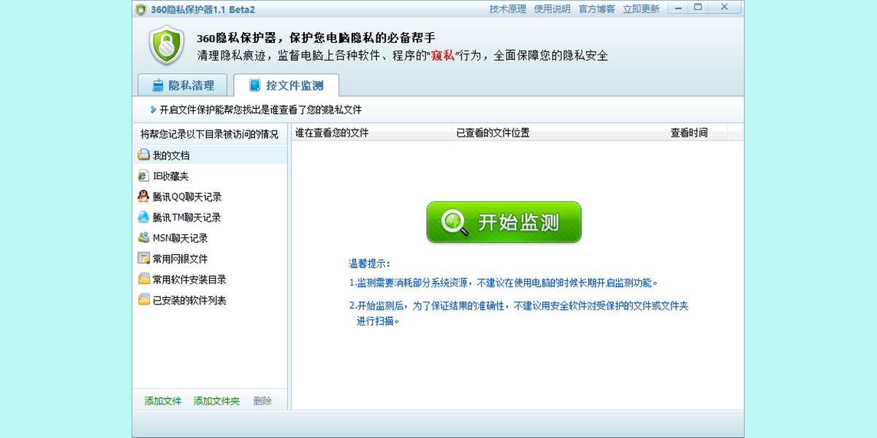Click the 已安装的软件列表 folder icon
The height and width of the screenshot is (438, 877).
point(144,300)
